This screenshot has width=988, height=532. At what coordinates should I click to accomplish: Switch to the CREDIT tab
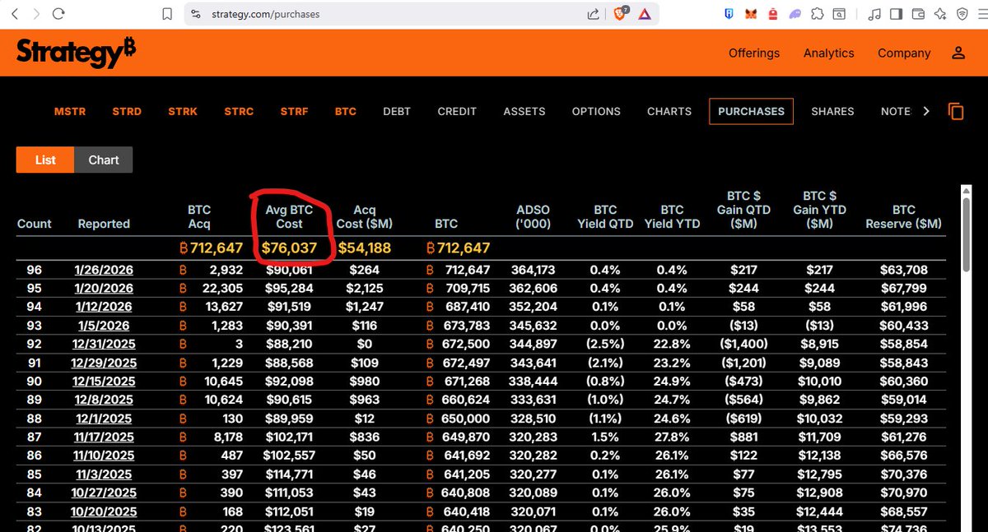(x=457, y=111)
